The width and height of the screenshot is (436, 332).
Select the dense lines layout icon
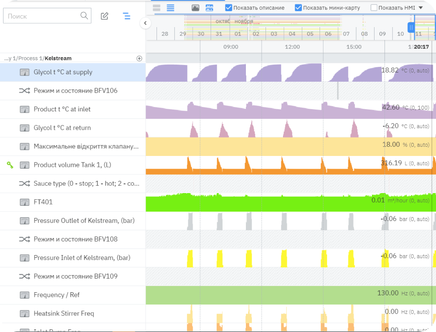coord(170,8)
